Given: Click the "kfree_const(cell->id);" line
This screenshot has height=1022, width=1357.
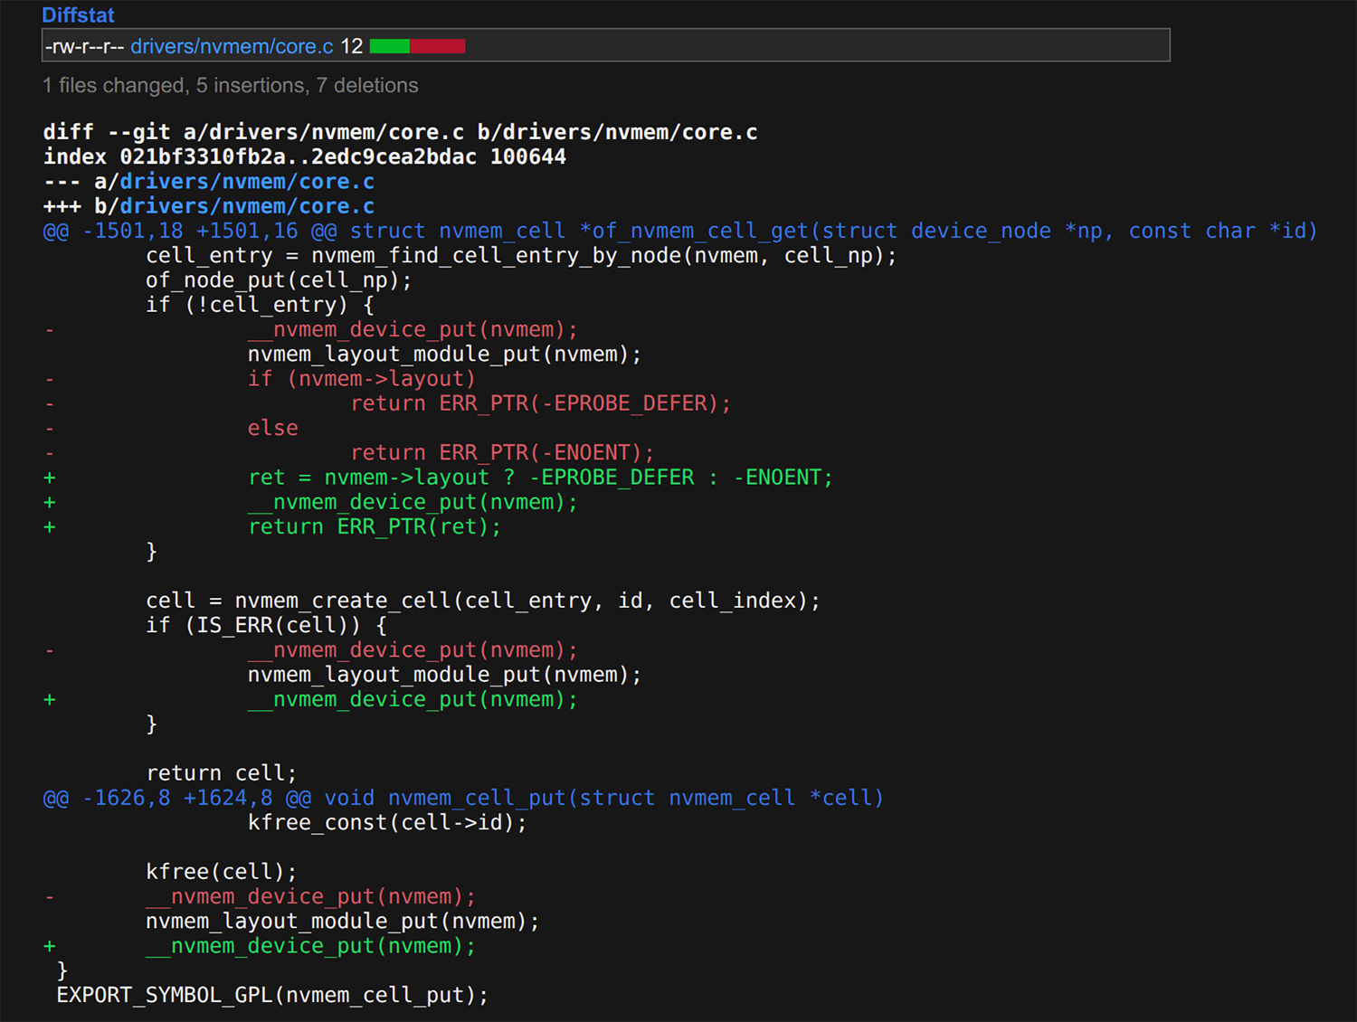Looking at the screenshot, I should tap(387, 822).
